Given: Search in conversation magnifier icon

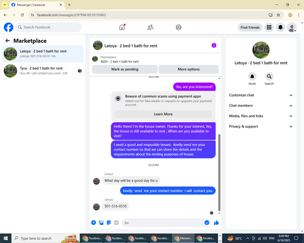Looking at the screenshot, I should tap(269, 77).
